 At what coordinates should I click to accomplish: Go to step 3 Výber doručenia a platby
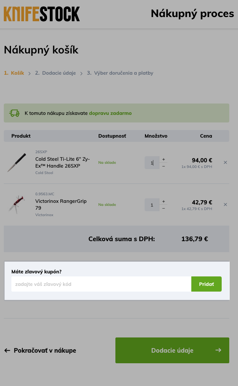(120, 73)
